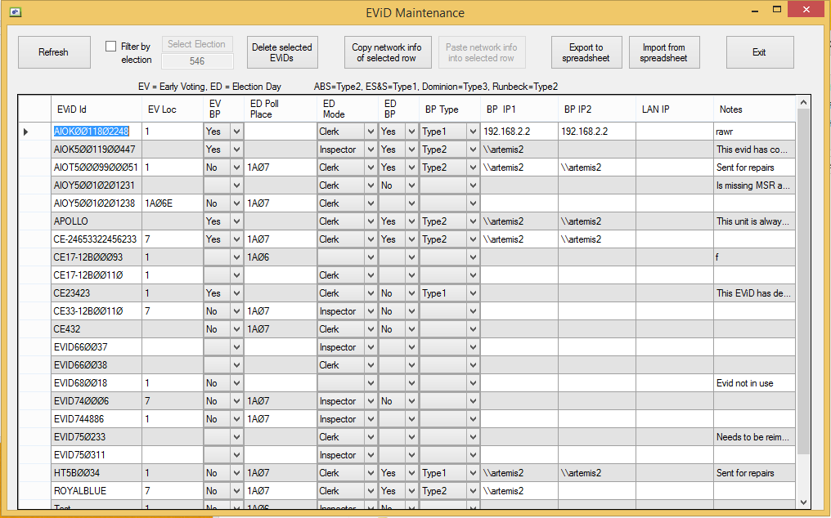Viewport: 831px width, 518px height.
Task: Select the APOLLO EViD Id cell
Action: pos(97,221)
